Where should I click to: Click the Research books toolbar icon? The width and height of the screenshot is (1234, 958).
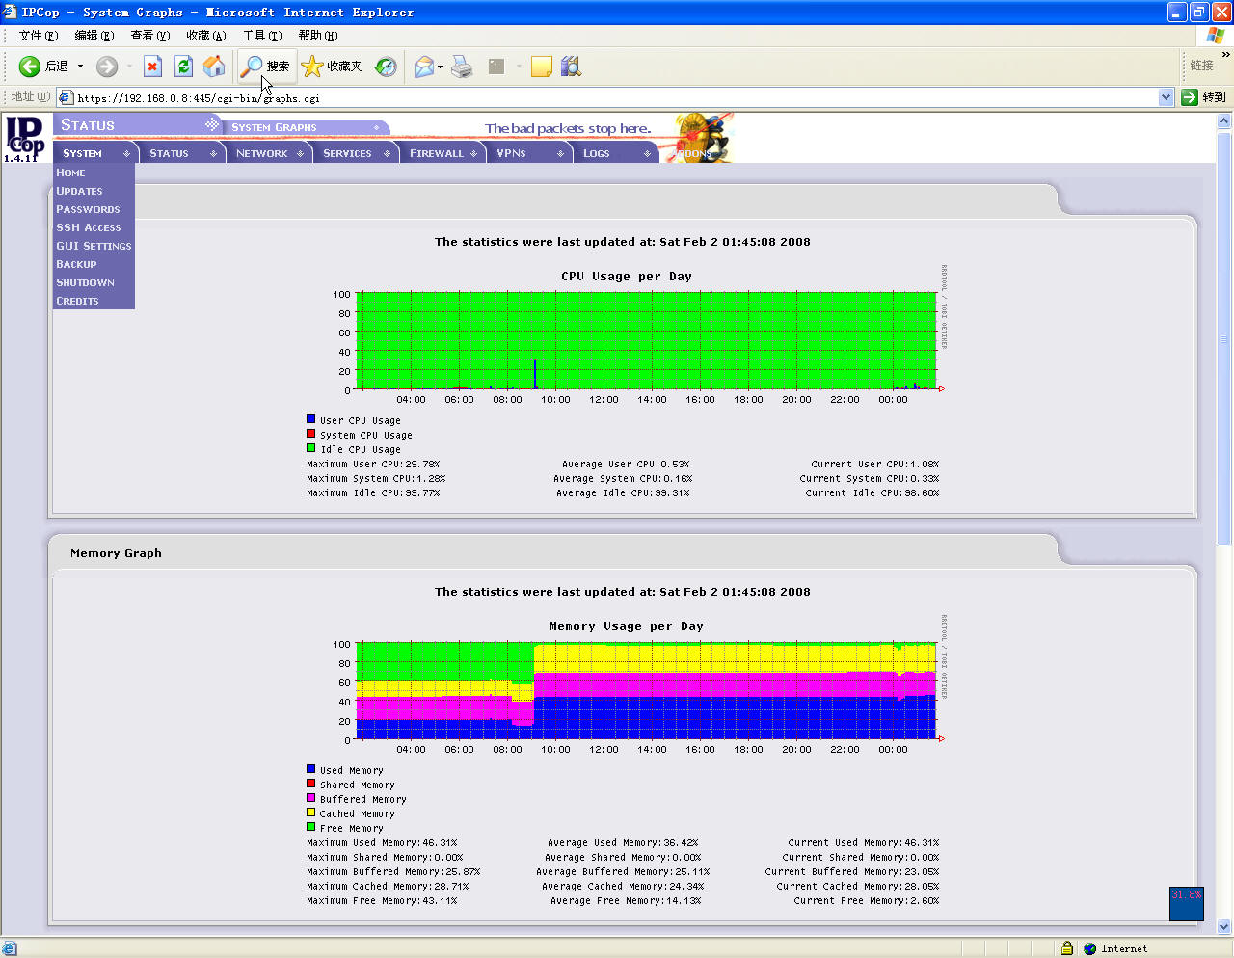(572, 67)
